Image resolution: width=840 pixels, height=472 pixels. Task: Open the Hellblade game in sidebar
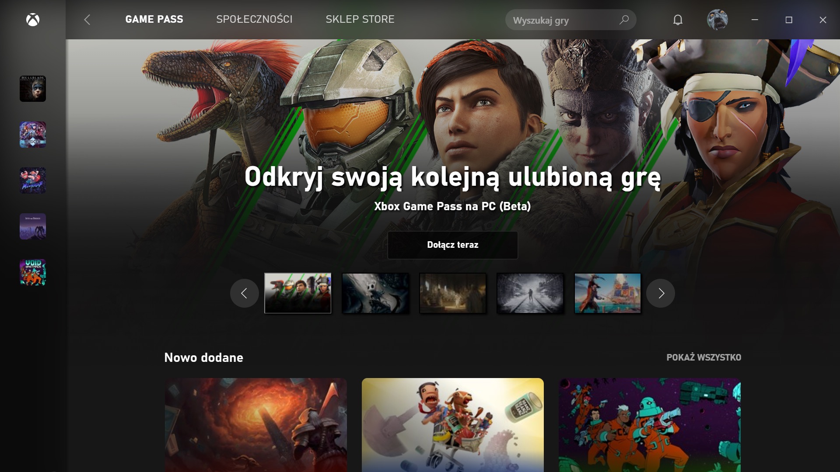(x=33, y=89)
